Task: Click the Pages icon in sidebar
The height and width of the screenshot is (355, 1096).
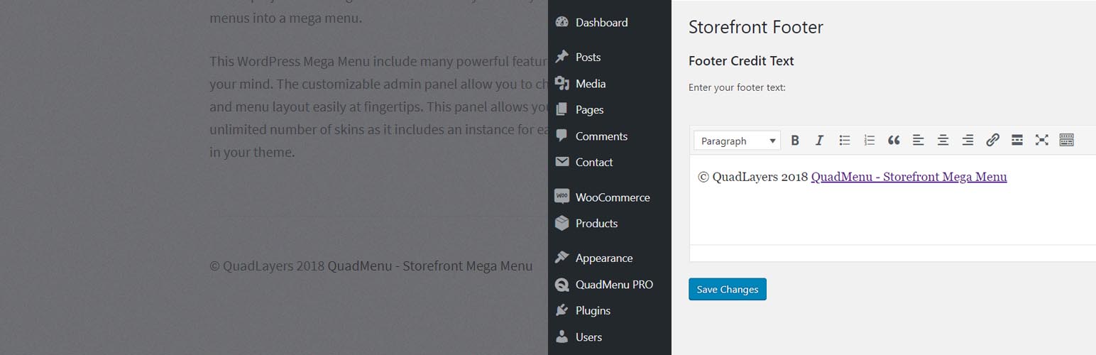Action: pyautogui.click(x=562, y=109)
